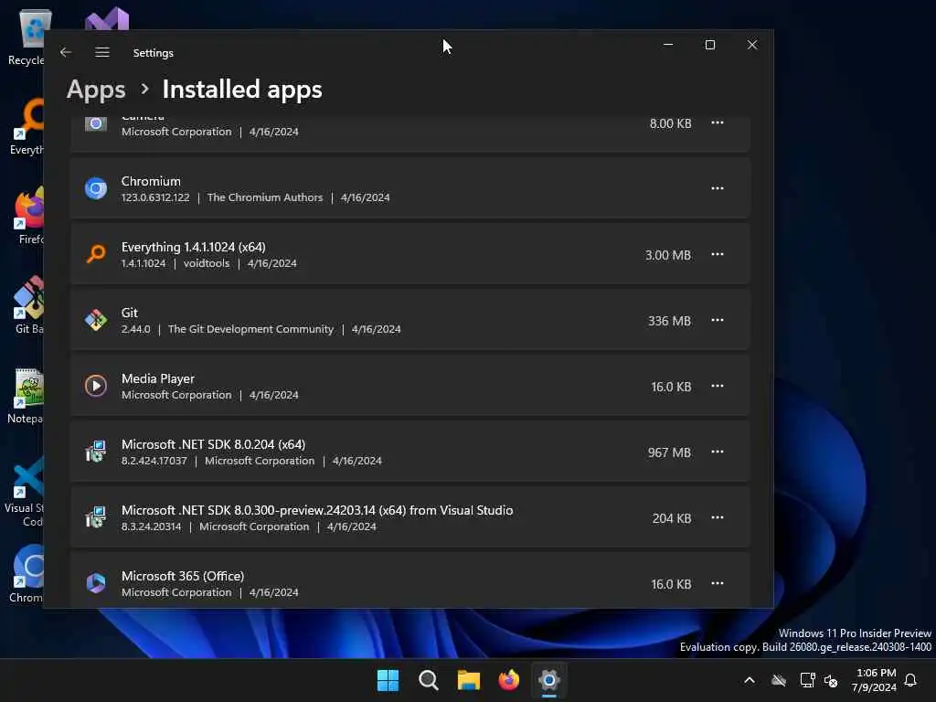Select the Git Bash desktop shortcut
Image resolution: width=936 pixels, height=702 pixels.
[28, 305]
